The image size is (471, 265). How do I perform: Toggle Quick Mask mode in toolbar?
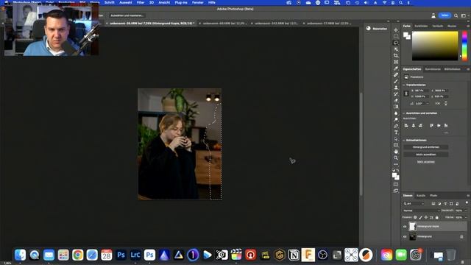[396, 185]
